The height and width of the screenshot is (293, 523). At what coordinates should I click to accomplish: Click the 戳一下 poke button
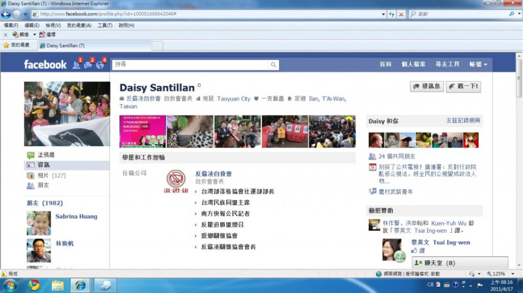click(463, 86)
